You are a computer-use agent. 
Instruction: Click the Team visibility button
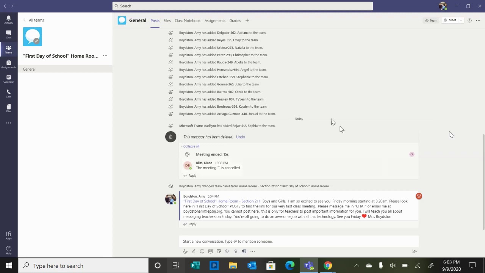(x=431, y=20)
